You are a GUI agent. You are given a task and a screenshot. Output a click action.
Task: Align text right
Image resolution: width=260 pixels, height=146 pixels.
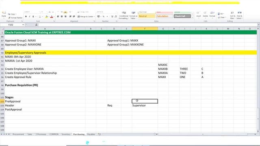pos(65,17)
